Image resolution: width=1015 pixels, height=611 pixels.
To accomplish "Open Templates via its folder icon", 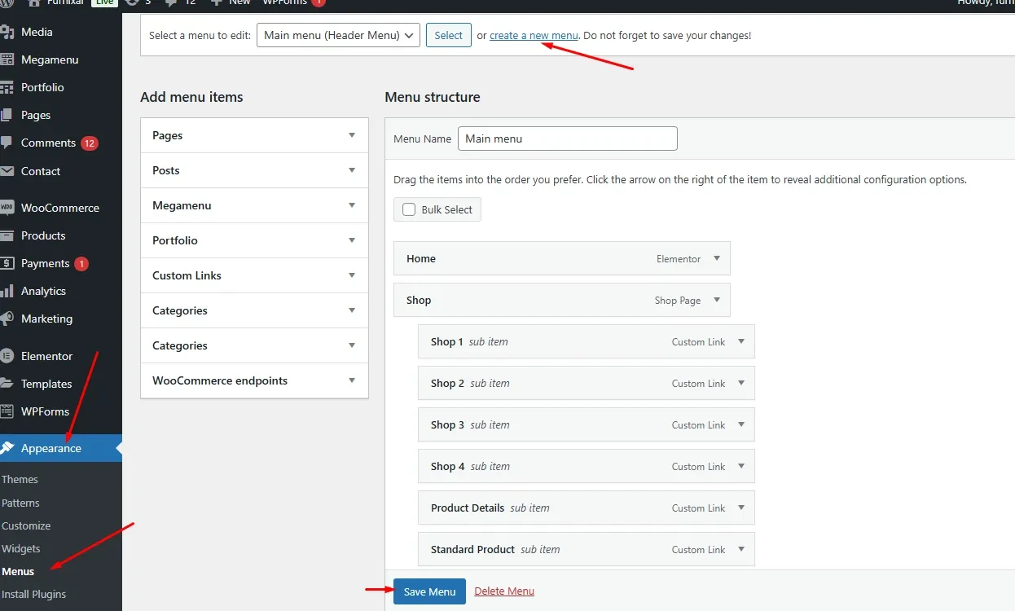I will click(x=7, y=384).
